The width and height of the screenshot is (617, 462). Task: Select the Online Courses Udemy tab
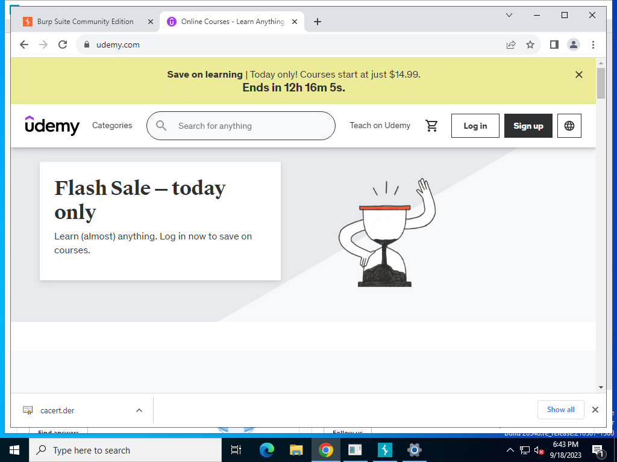(232, 22)
